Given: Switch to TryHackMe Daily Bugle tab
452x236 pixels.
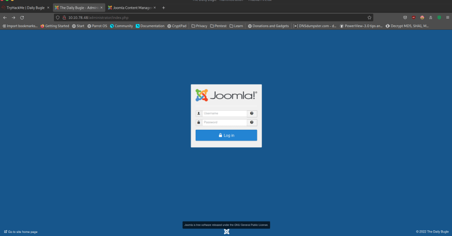Looking at the screenshot, I should tap(25, 8).
